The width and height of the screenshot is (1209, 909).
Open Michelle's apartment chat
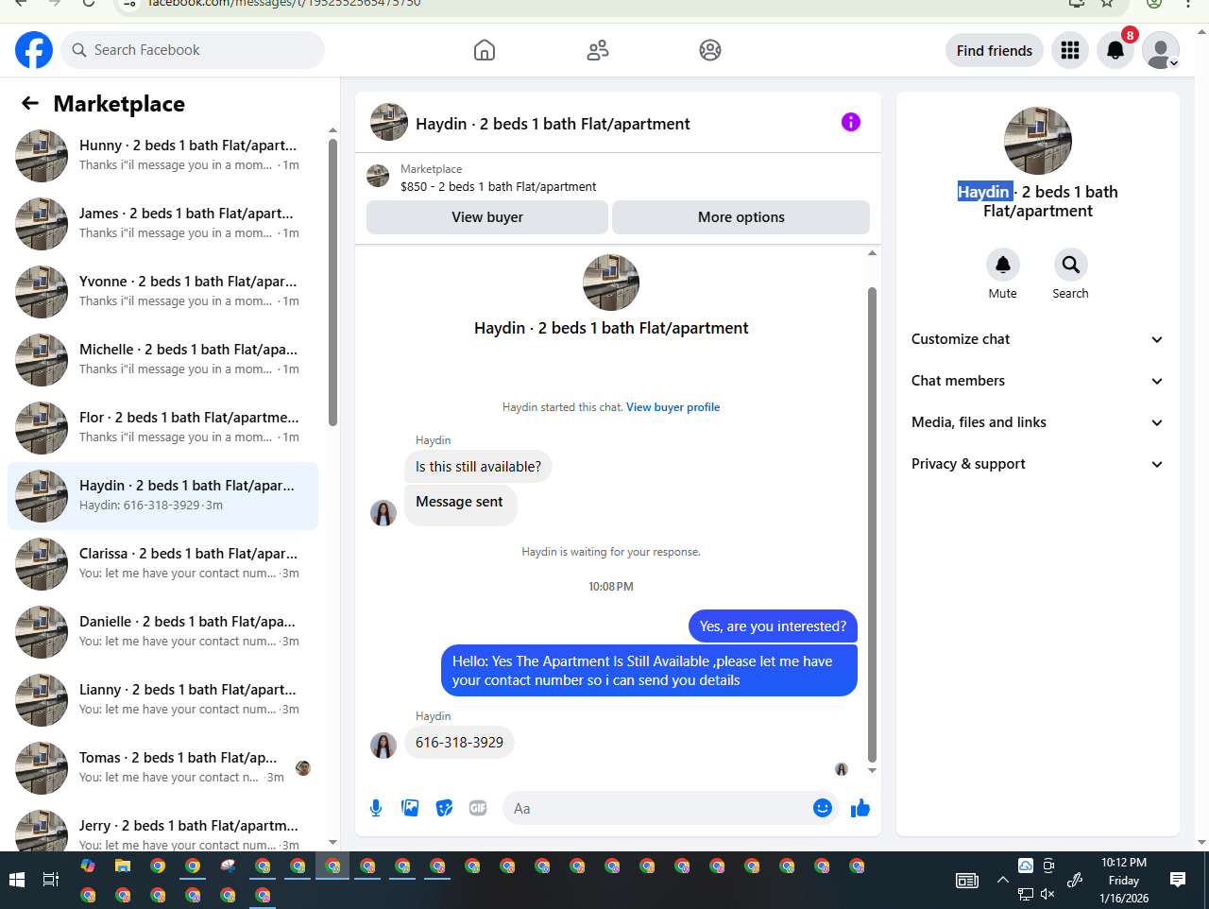click(x=163, y=359)
